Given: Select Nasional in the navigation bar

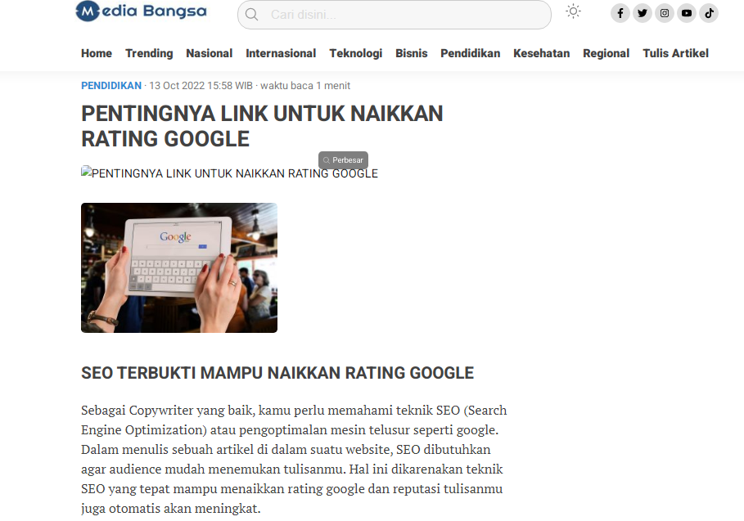Looking at the screenshot, I should (x=209, y=53).
